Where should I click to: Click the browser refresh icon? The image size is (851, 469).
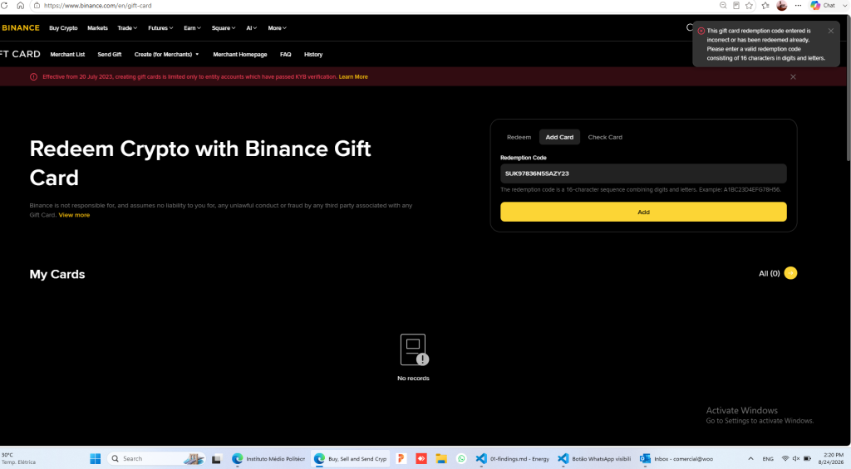4,6
